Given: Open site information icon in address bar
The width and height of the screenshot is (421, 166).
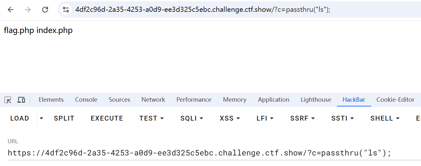Looking at the screenshot, I should (66, 10).
